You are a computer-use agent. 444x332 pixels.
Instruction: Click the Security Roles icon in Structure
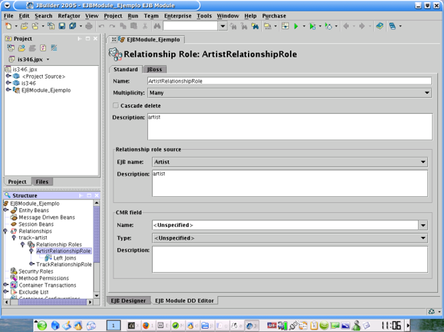[13, 272]
